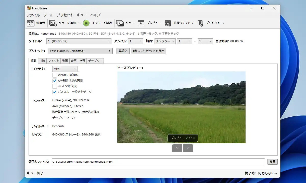Open the 履歴ウィンドウ activity log icon
306x183 pixels.
pos(168,23)
